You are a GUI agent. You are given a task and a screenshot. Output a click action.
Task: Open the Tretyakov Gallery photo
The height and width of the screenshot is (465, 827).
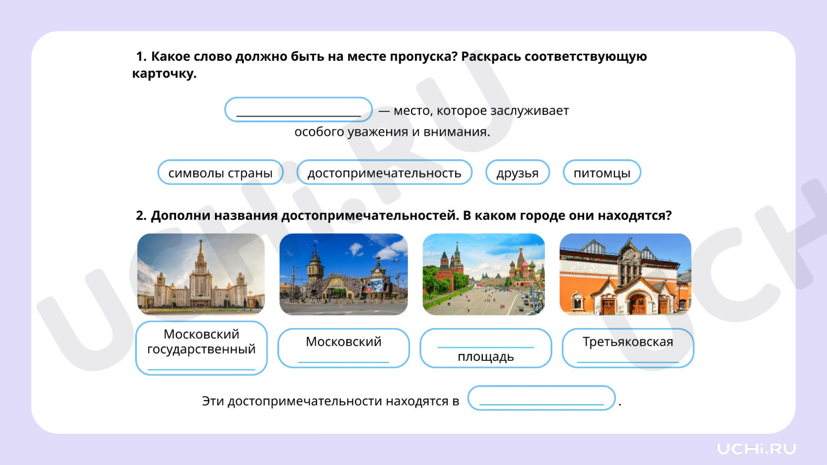(625, 274)
